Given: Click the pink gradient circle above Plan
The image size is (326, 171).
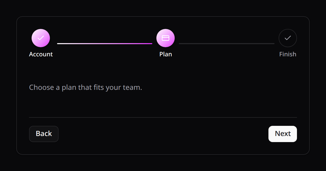Looking at the screenshot, I should pos(166,38).
